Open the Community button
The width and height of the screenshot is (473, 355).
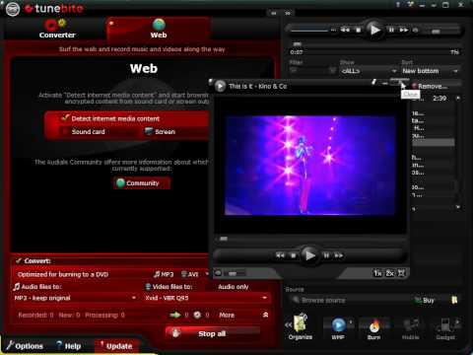[142, 183]
